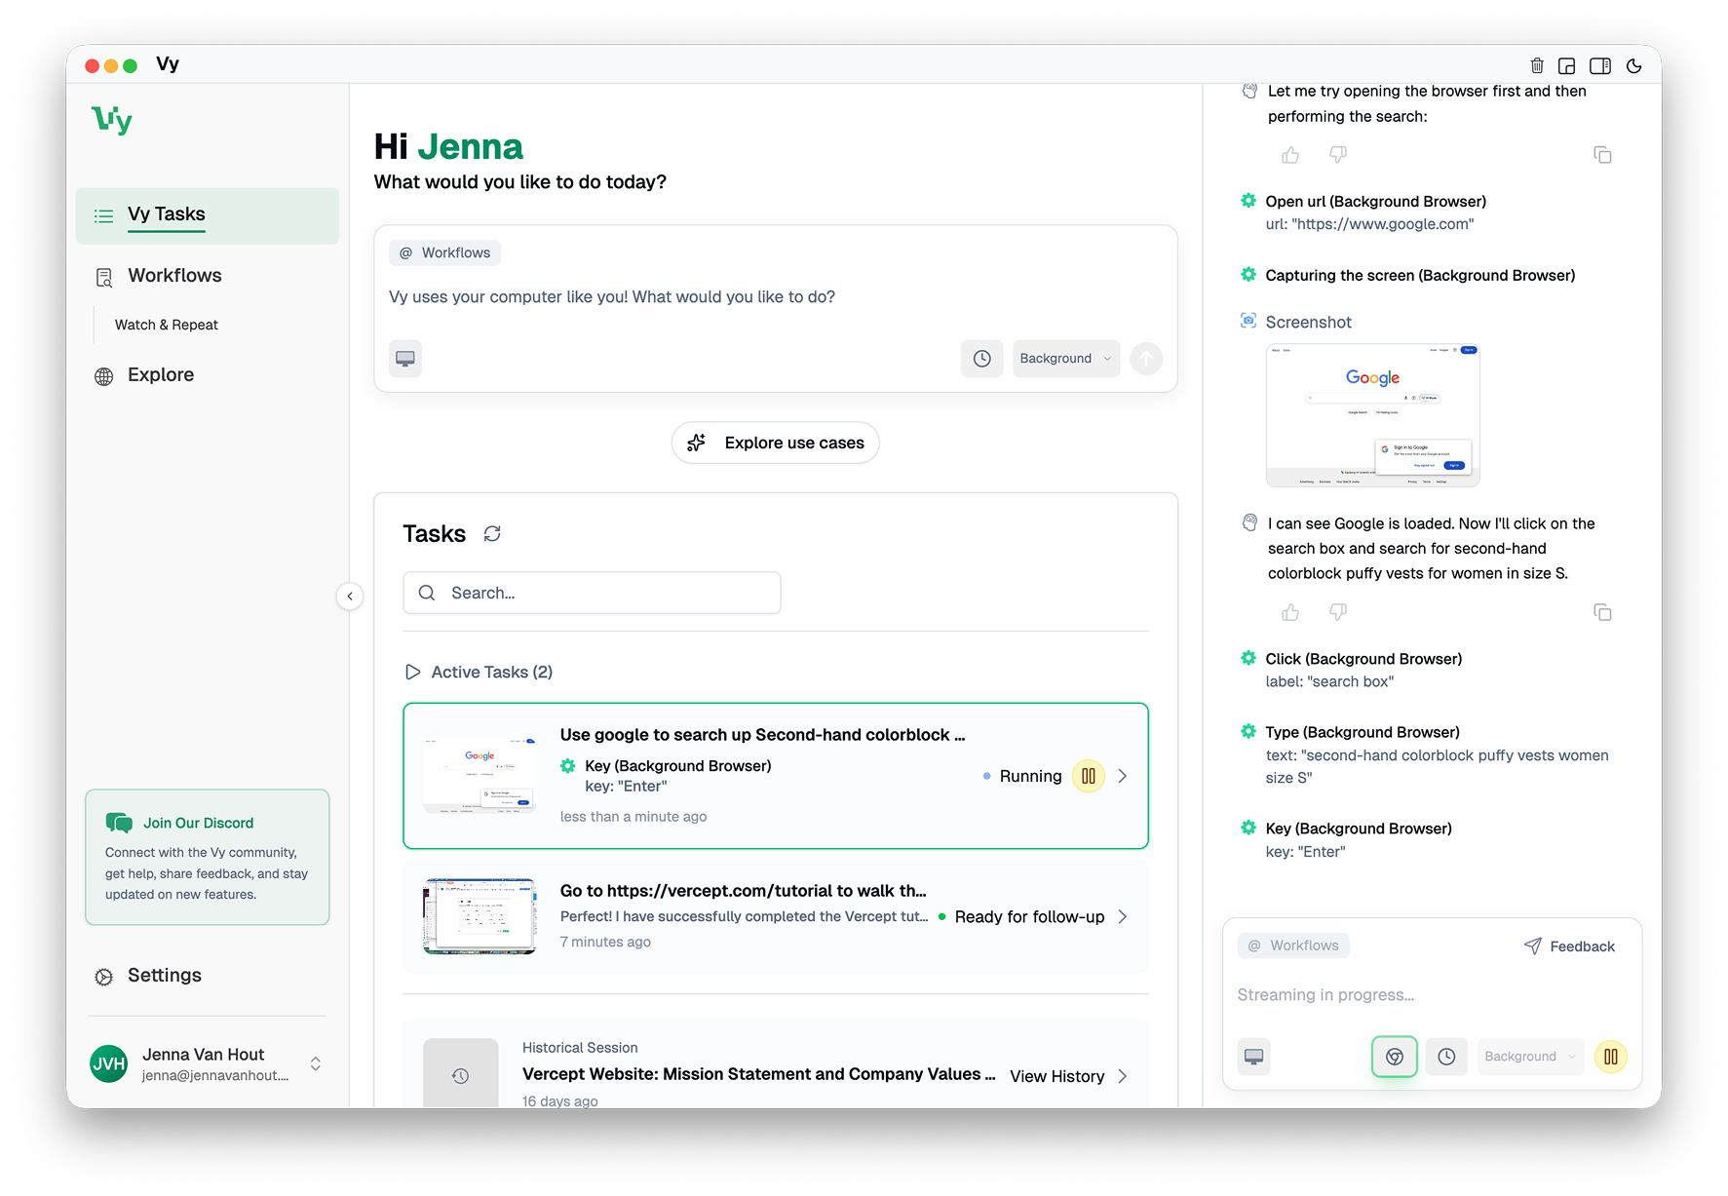The image size is (1728, 1196).
Task: Toggle the right sidebar panel icon
Action: 1600,65
